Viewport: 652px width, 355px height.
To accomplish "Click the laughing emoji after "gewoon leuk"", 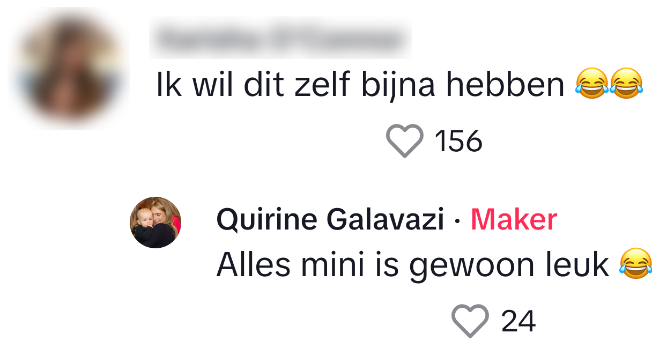I will click(635, 264).
